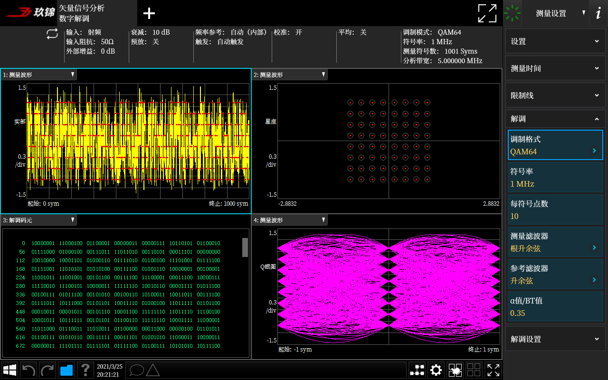The height and width of the screenshot is (380, 608).
Task: Edit the 符号率 1 MHz field
Action: 555,177
